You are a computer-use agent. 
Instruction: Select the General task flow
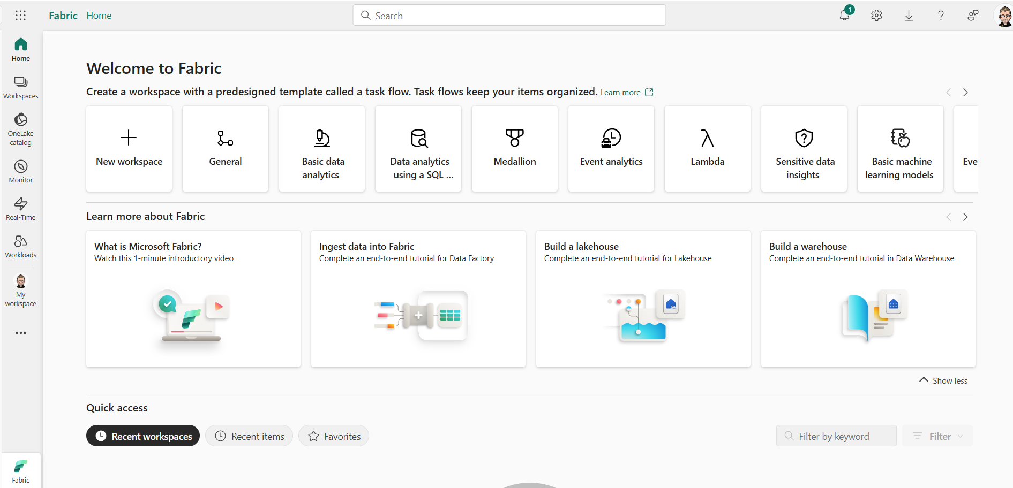tap(226, 149)
